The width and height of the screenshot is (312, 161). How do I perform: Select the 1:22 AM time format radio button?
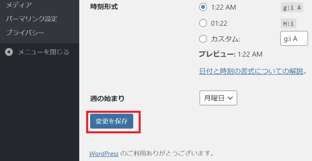tap(203, 7)
